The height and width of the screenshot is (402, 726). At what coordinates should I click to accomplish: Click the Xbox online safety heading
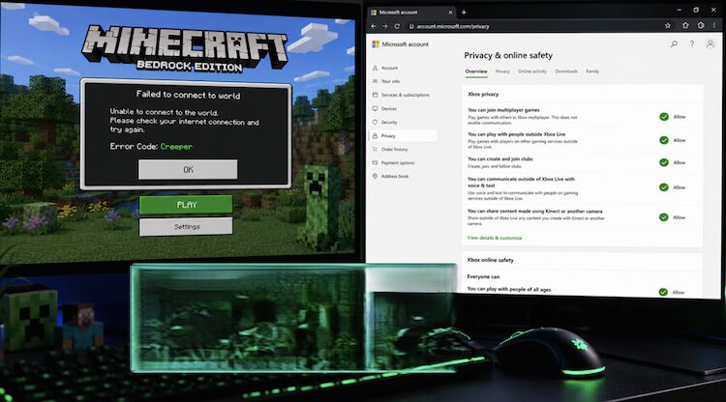point(491,260)
